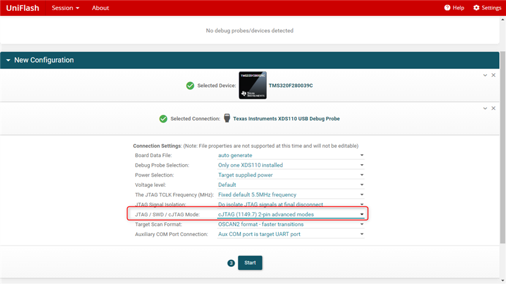Click the 'Selected Device:' label
The height and width of the screenshot is (284, 506).
(x=216, y=86)
